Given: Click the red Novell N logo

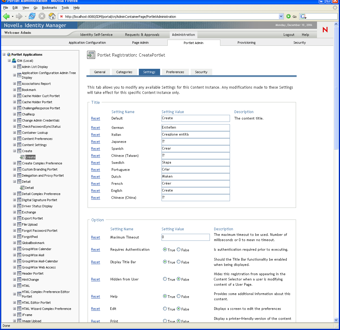Looking at the screenshot, I should coord(325,29).
